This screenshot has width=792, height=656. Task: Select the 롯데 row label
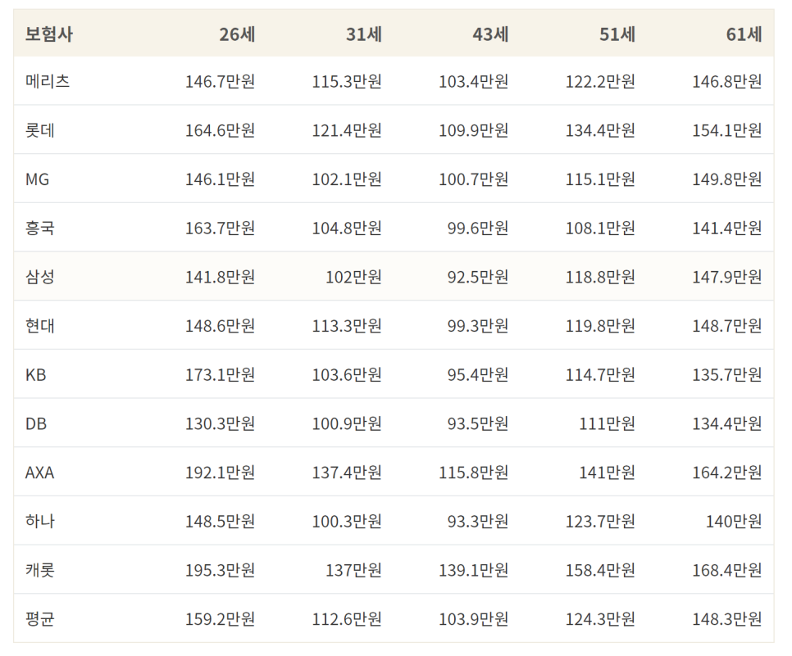(x=40, y=130)
